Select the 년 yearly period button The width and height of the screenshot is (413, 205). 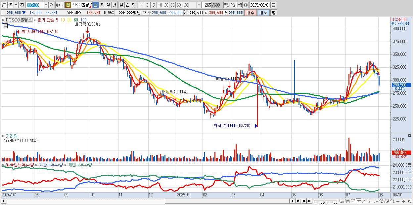point(114,5)
